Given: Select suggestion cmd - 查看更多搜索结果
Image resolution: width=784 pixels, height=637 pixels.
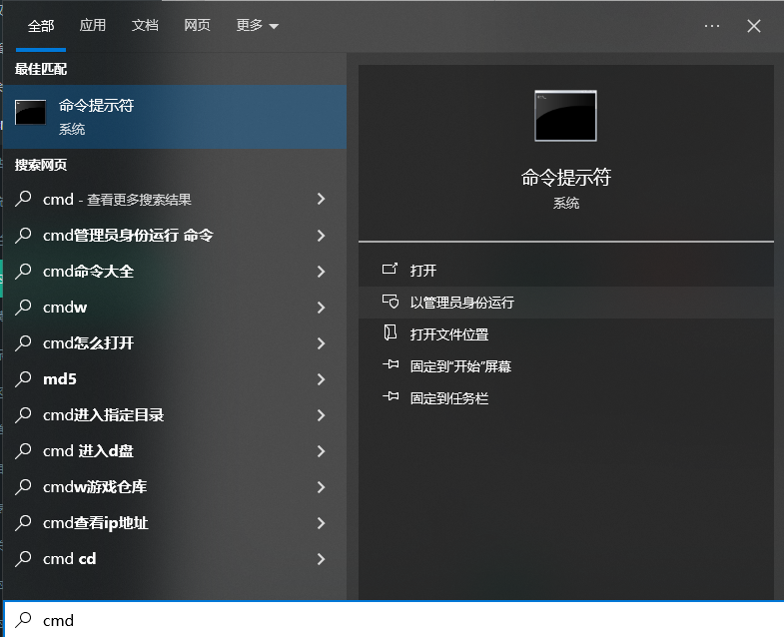Looking at the screenshot, I should point(175,200).
